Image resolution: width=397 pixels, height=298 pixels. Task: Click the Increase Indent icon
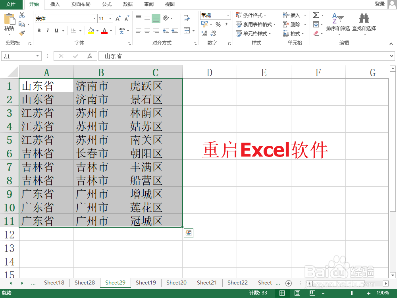coord(175,31)
